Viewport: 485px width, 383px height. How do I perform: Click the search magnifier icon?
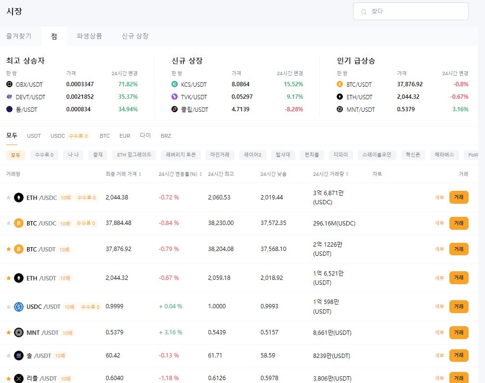tap(364, 12)
